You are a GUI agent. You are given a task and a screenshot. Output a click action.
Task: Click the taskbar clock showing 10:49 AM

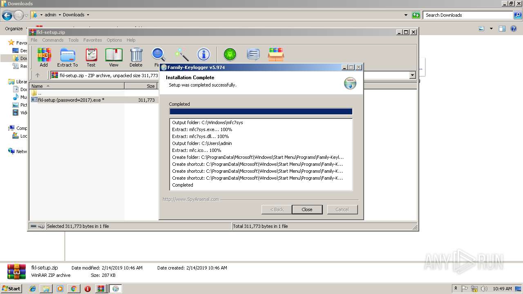502,289
